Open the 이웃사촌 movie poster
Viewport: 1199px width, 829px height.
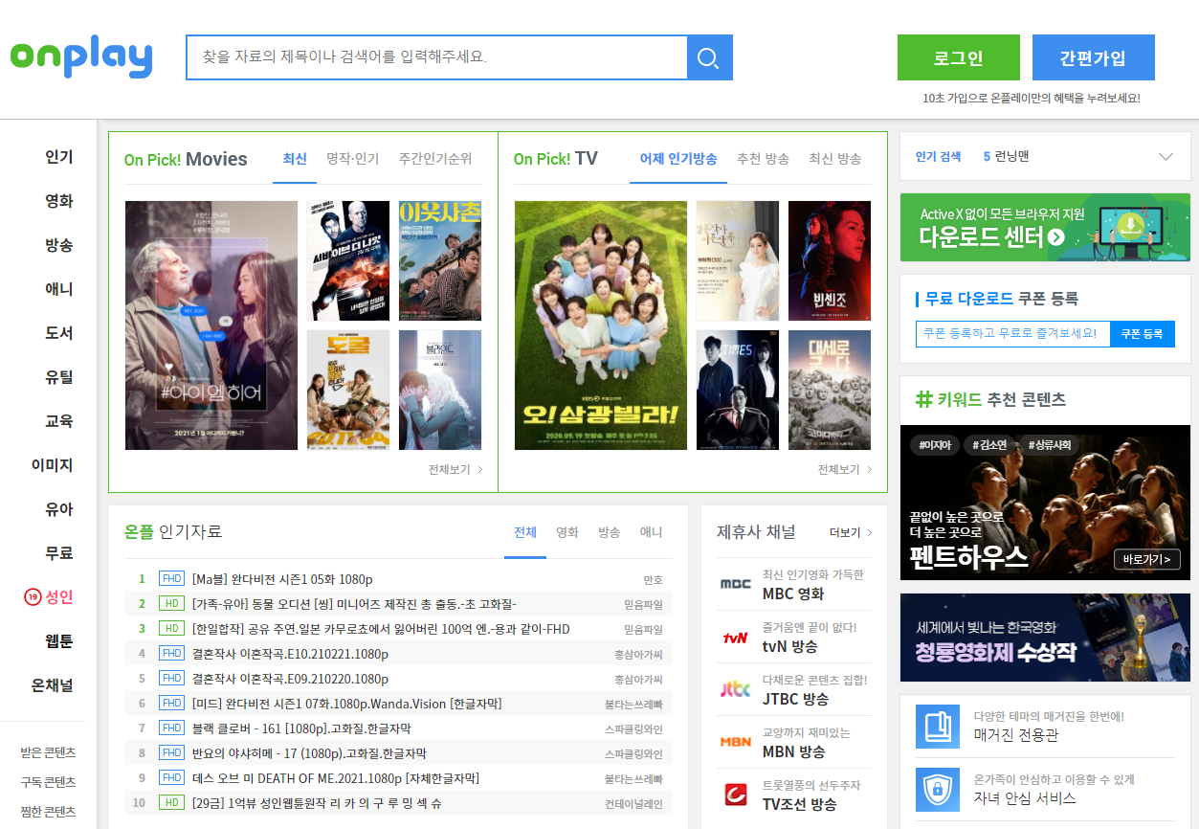coord(440,260)
